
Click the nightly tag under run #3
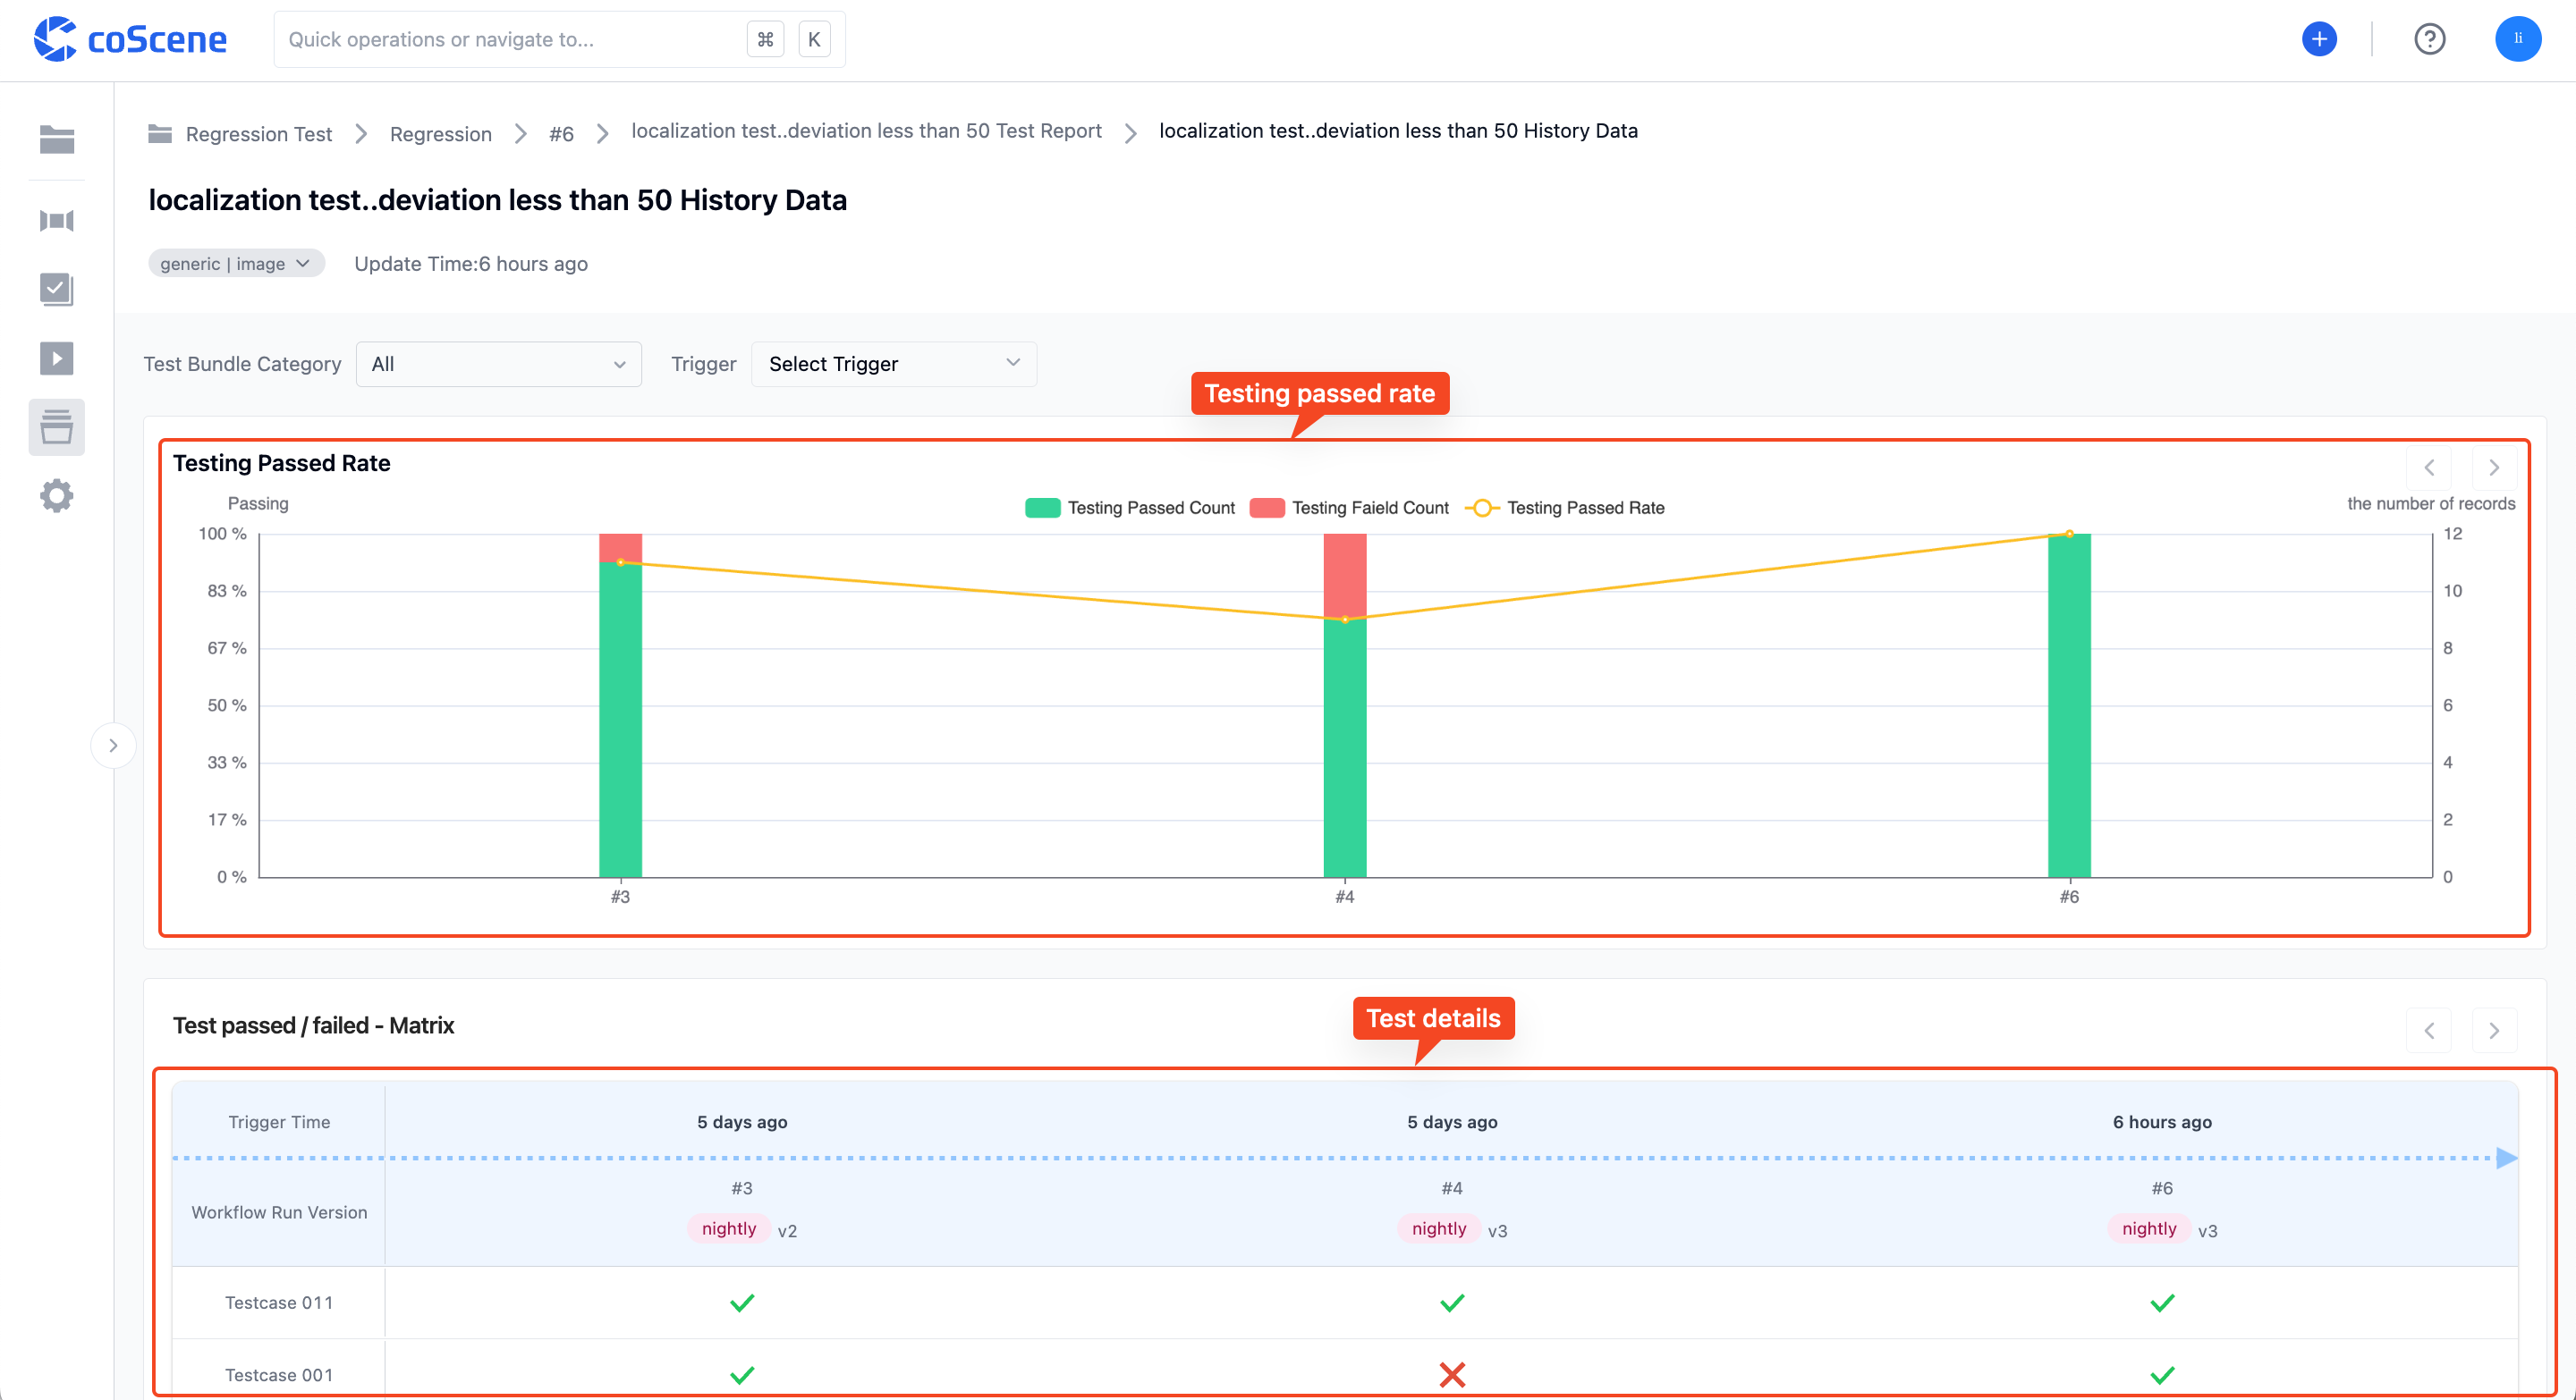[x=729, y=1228]
